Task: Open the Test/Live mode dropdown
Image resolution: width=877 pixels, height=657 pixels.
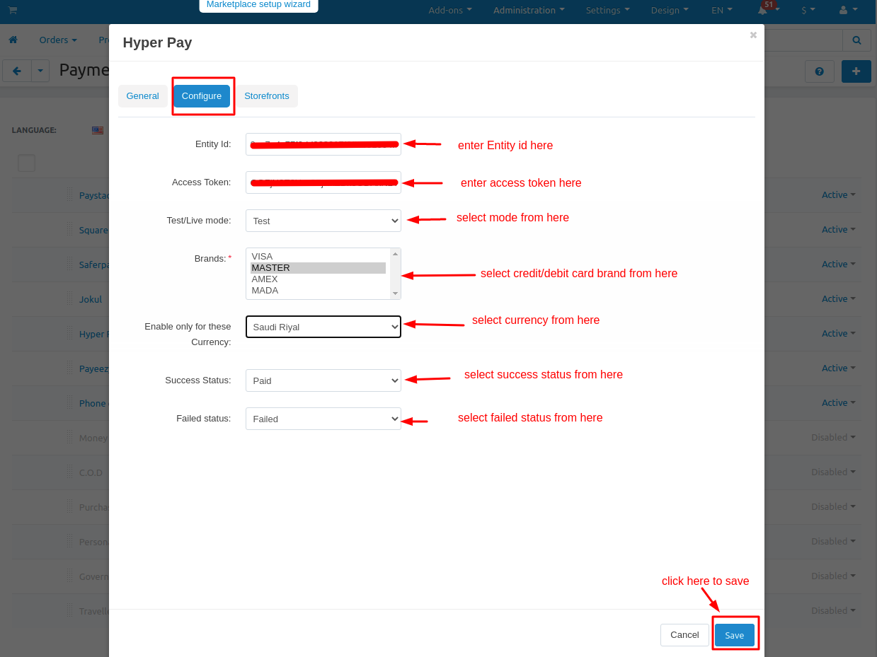Action: tap(323, 221)
